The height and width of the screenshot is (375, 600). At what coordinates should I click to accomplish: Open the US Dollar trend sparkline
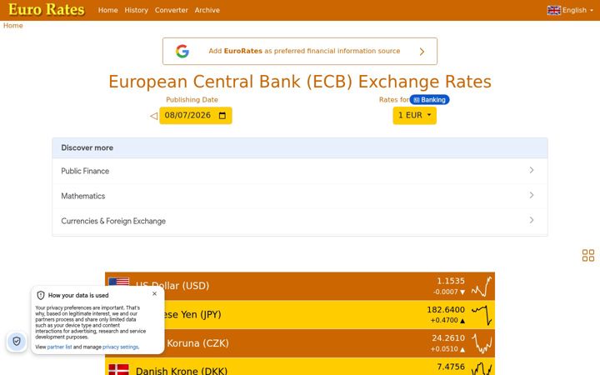(x=482, y=287)
